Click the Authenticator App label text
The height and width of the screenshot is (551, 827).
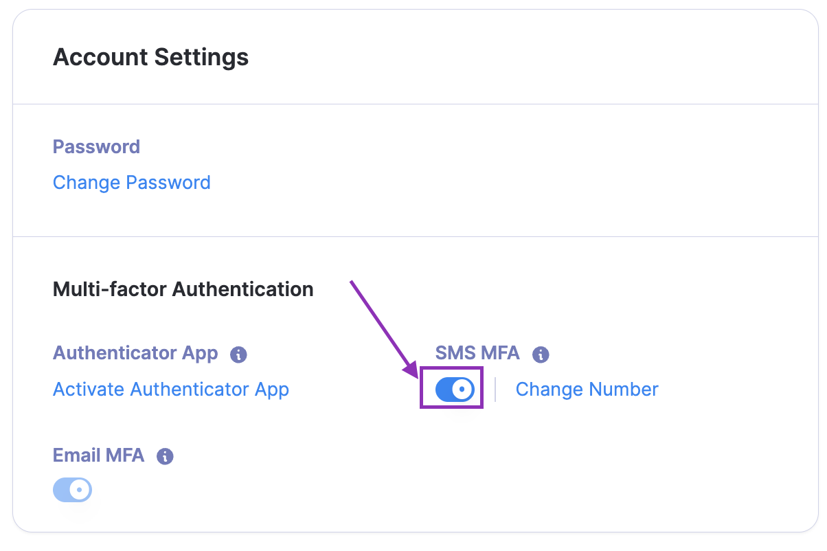point(135,353)
